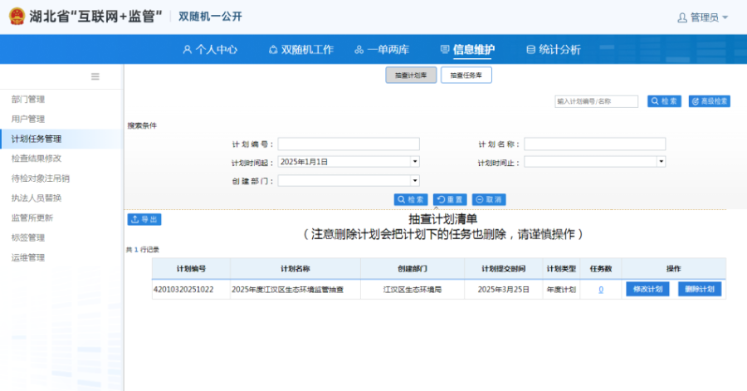Open 个人中心 in top navigation

coord(210,50)
